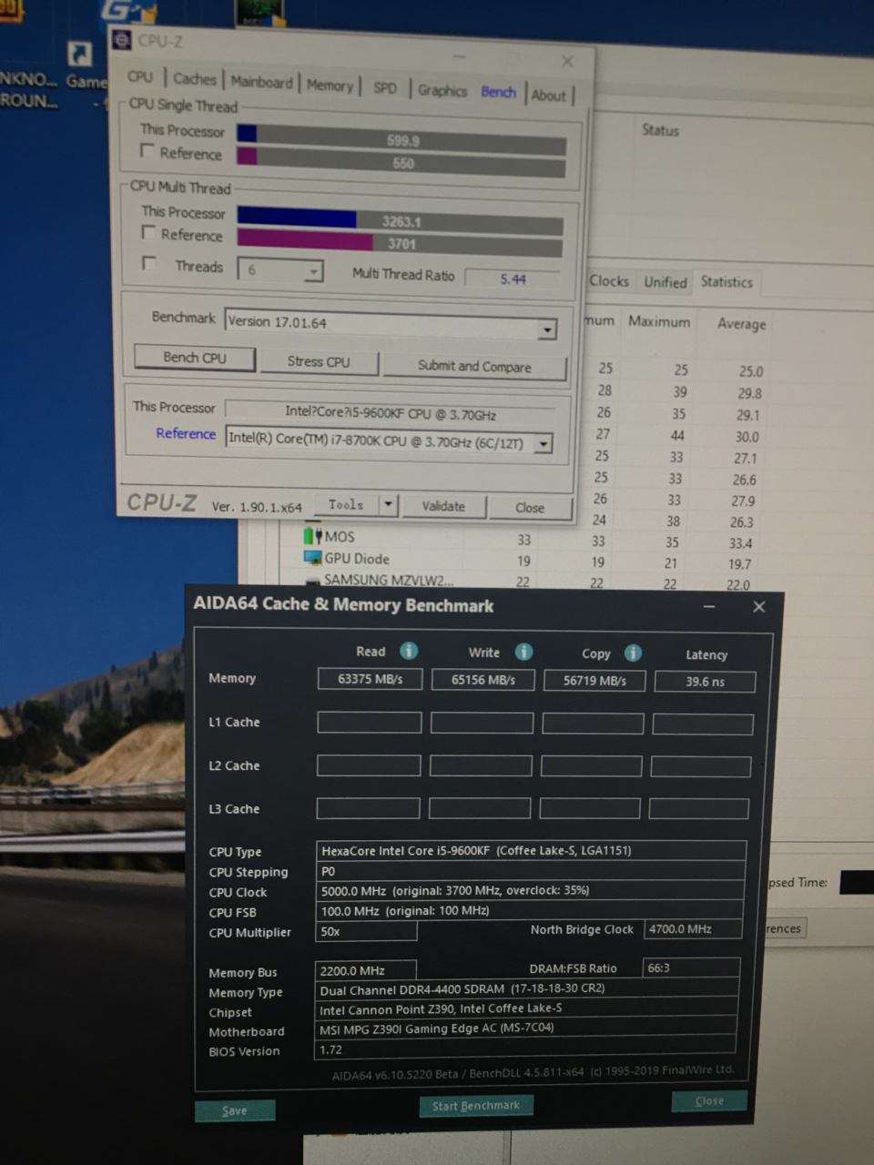Click the L1 Cache Read field
This screenshot has width=874, height=1165.
tap(369, 723)
